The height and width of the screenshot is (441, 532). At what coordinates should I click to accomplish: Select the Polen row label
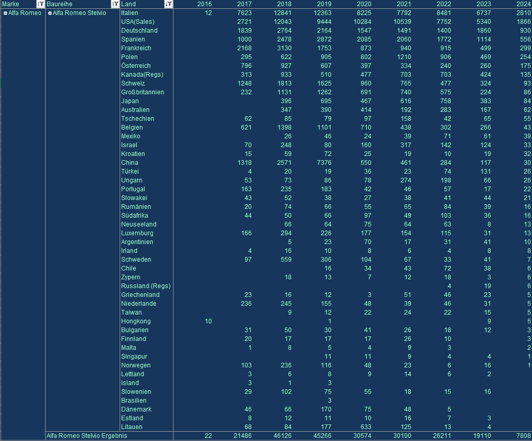click(130, 57)
